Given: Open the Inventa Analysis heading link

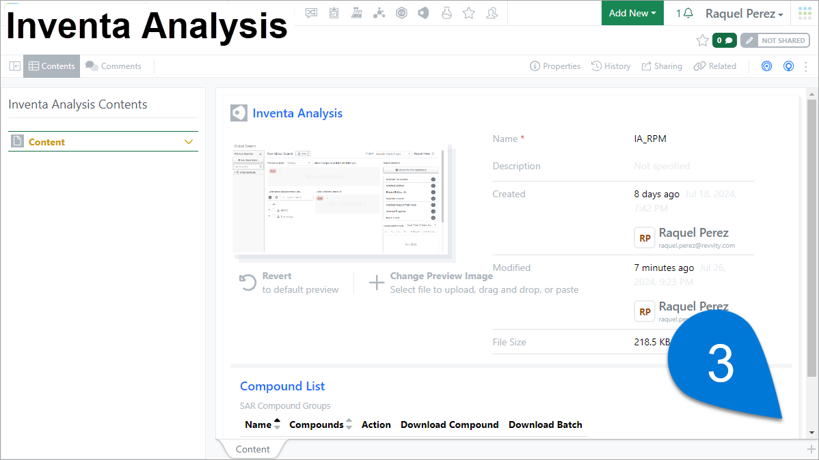Looking at the screenshot, I should (x=297, y=113).
